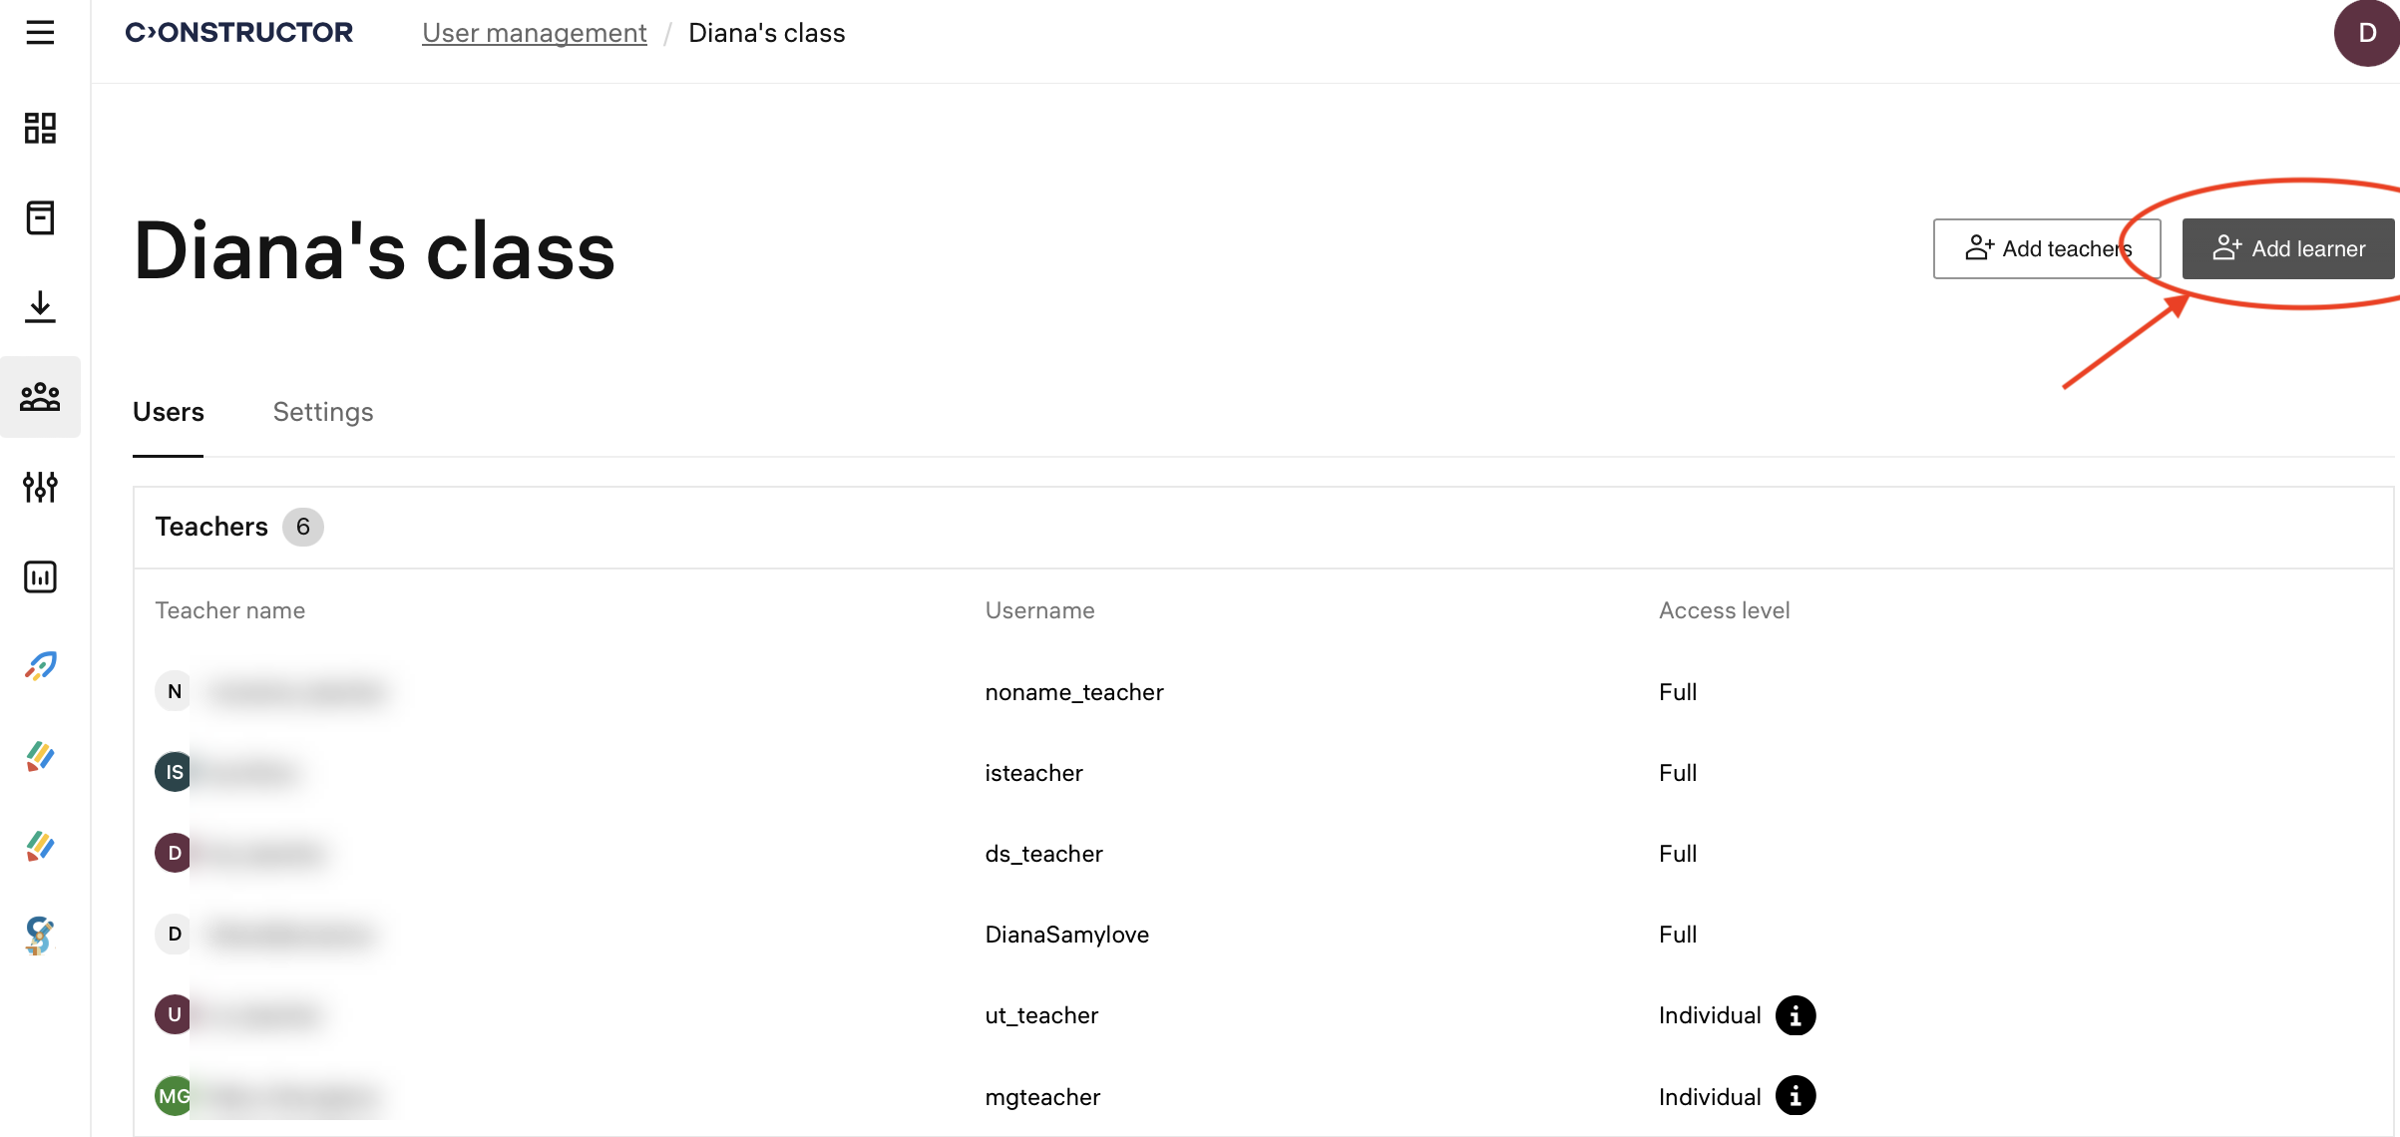Viewport: 2400px width, 1137px height.
Task: Open the hamburger menu
Action: pyautogui.click(x=40, y=33)
